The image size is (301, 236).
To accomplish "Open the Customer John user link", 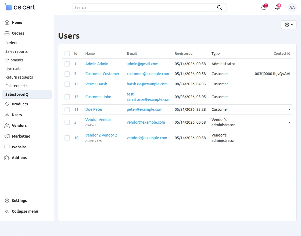I will click(98, 97).
